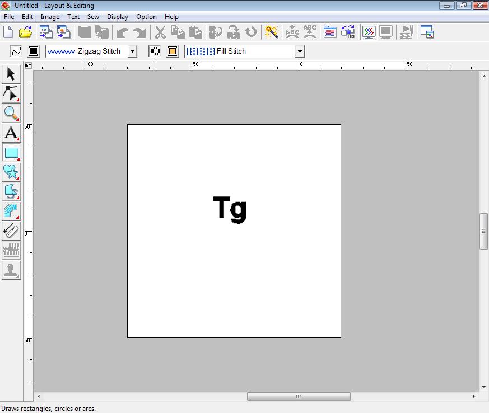Open the stitch simulator icon
Screen dimensions: 489x413
[x=406, y=32]
